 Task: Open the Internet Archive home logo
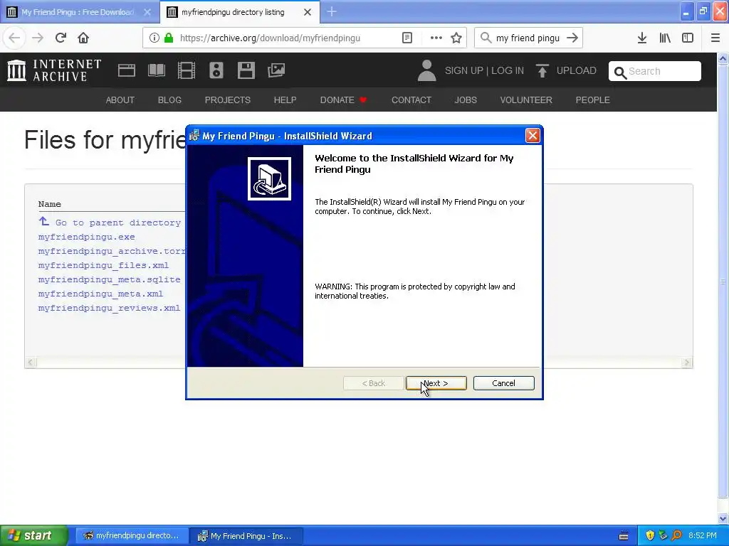[54, 70]
